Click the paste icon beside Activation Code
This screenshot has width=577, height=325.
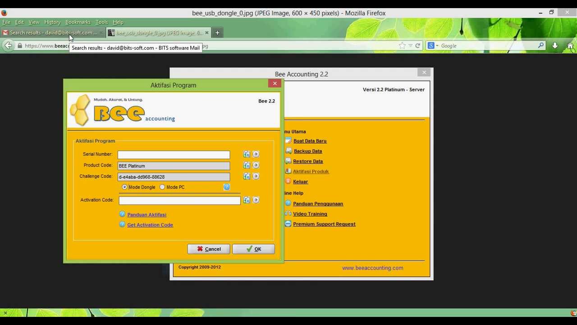point(247,200)
